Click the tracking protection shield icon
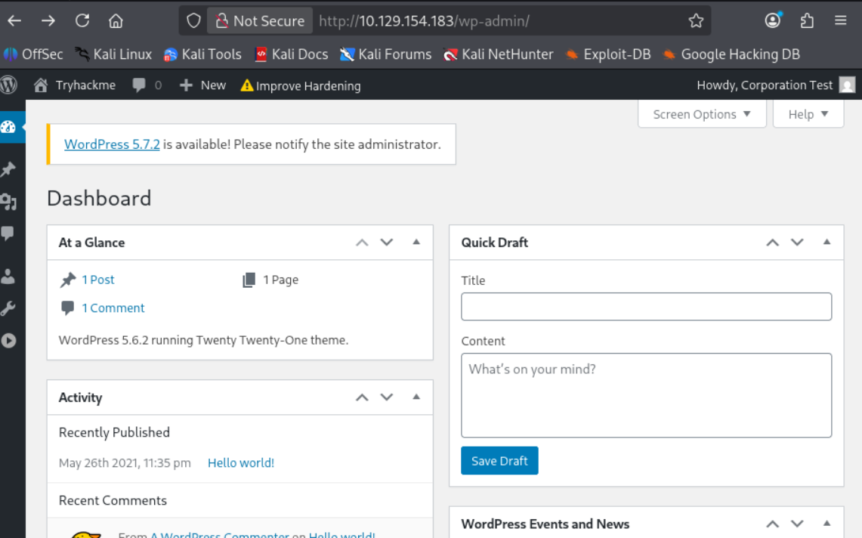Viewport: 862px width, 538px height. pos(193,21)
